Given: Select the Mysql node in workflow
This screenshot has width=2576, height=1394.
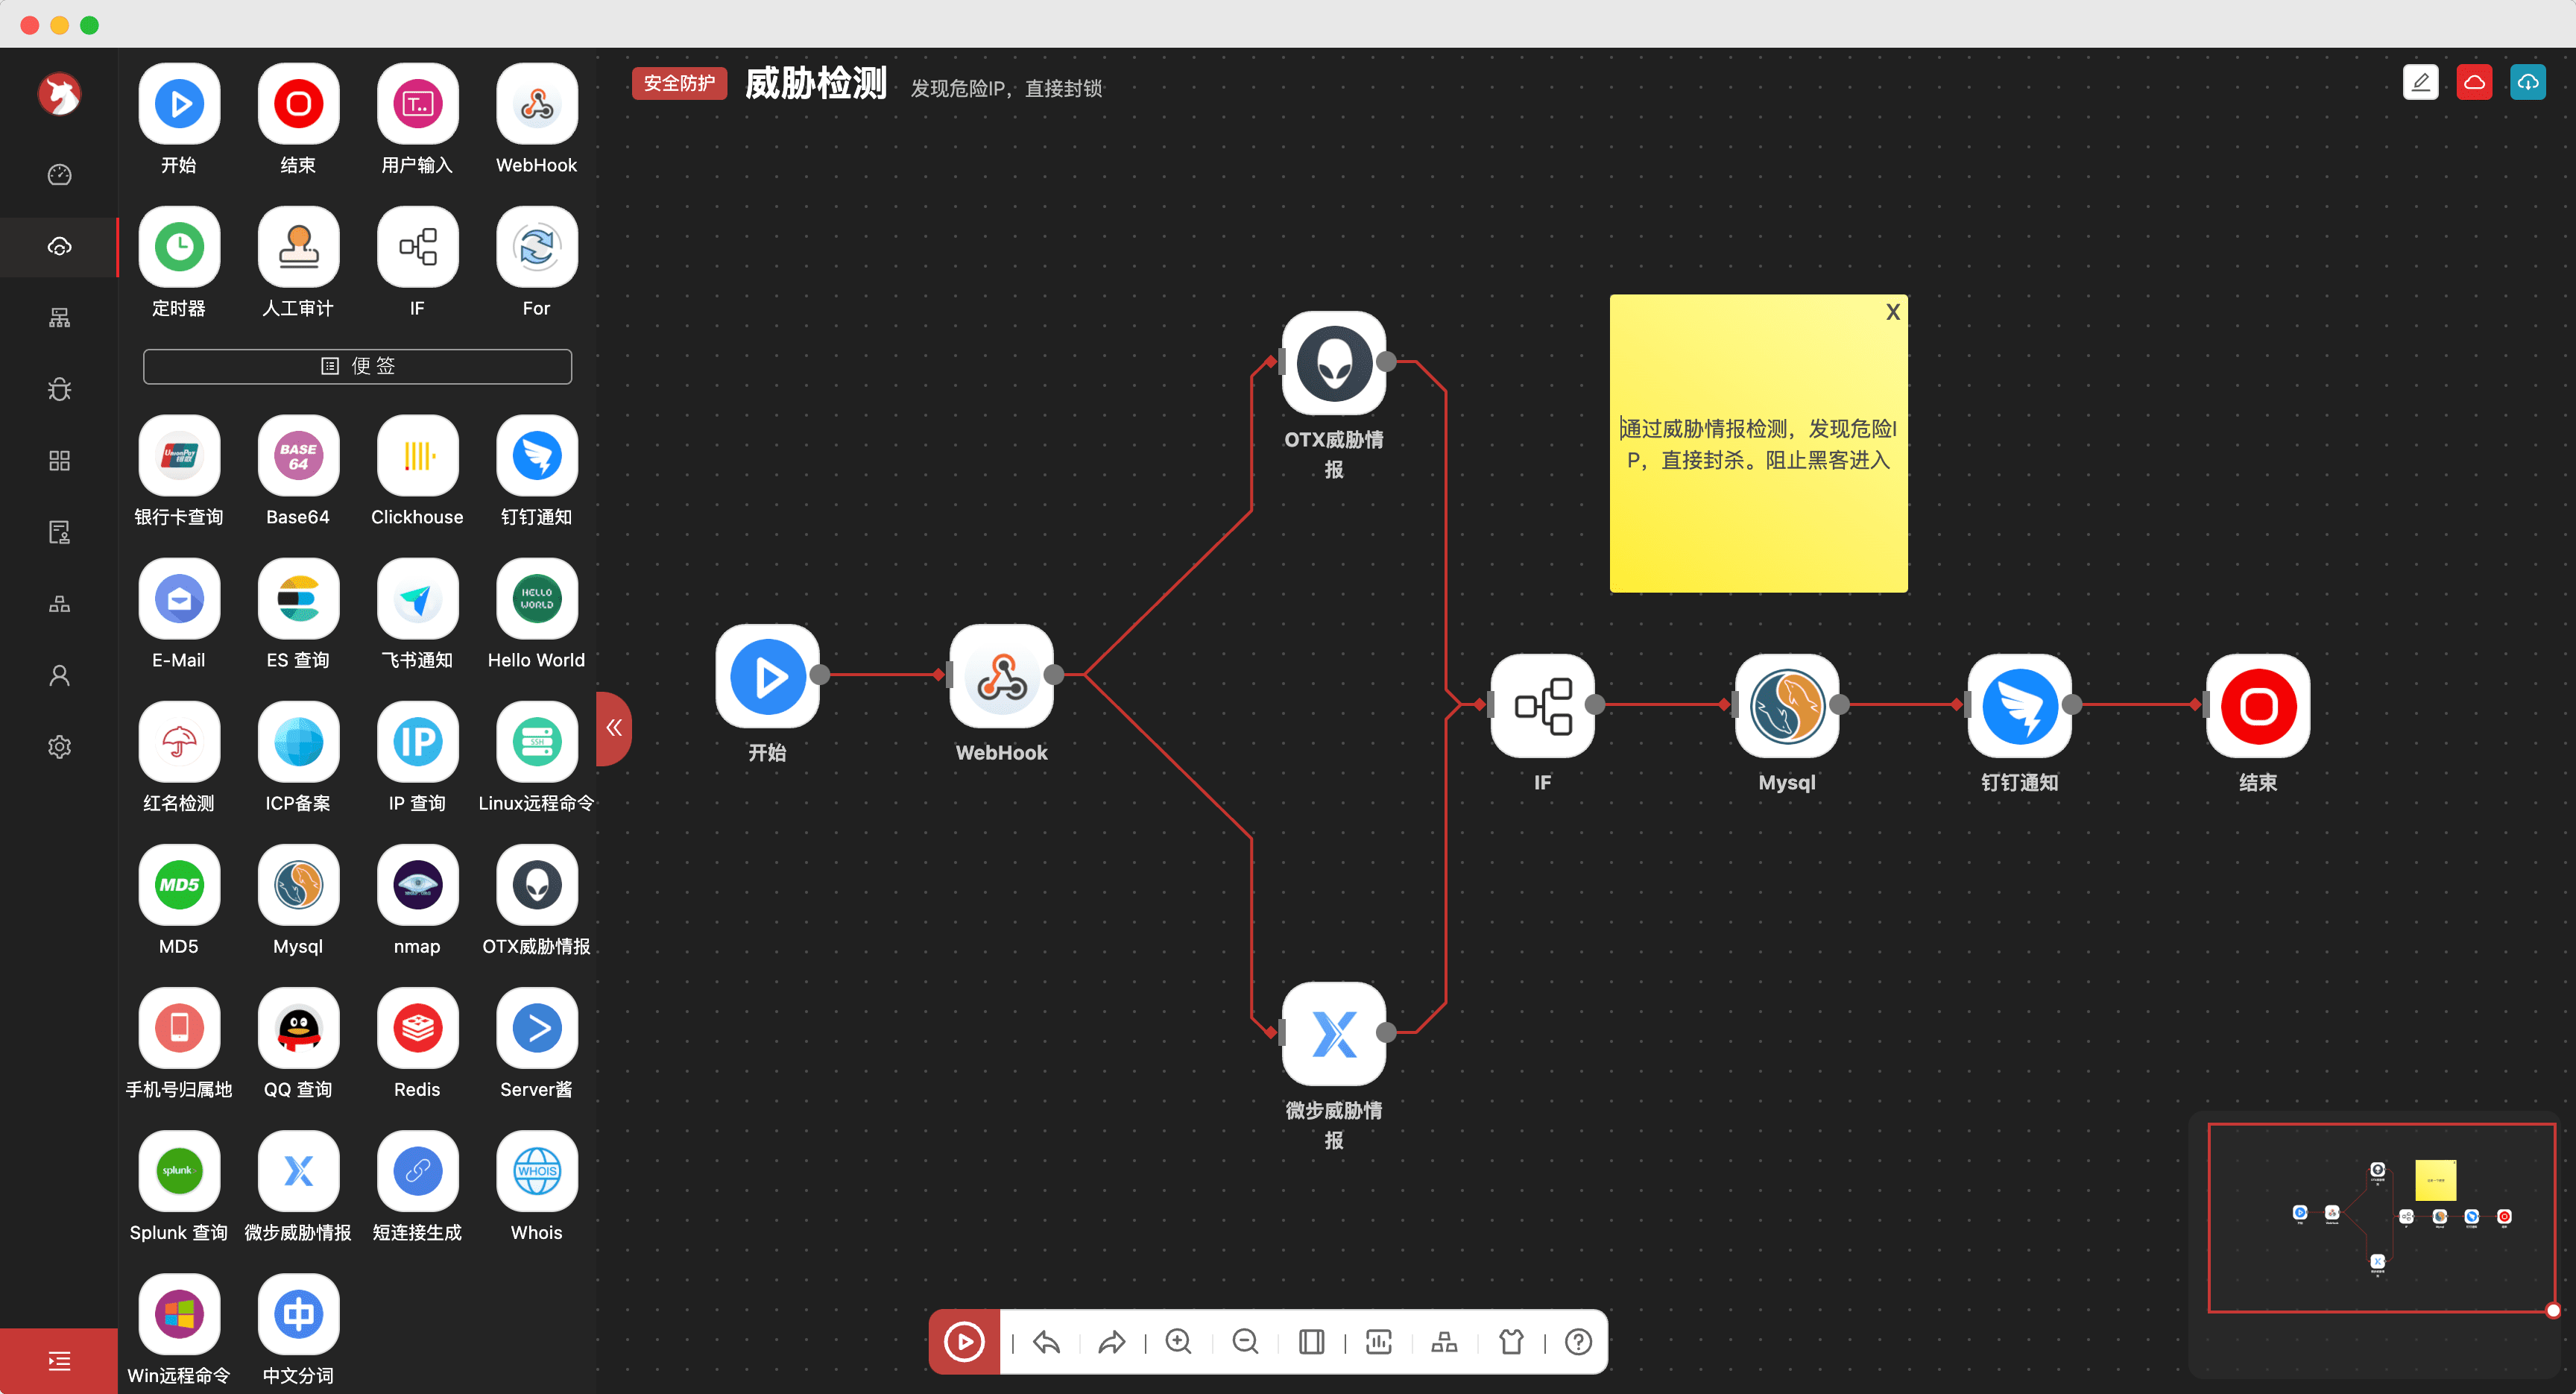Looking at the screenshot, I should [1786, 706].
